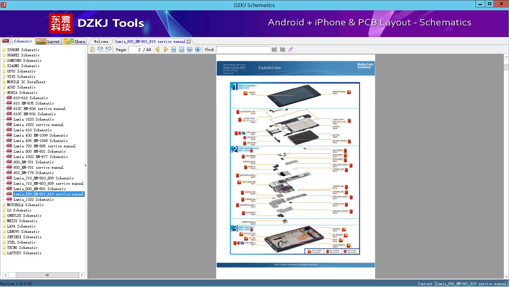Select the Lumia_800_RM-801_819 service manual tab

pos(150,41)
